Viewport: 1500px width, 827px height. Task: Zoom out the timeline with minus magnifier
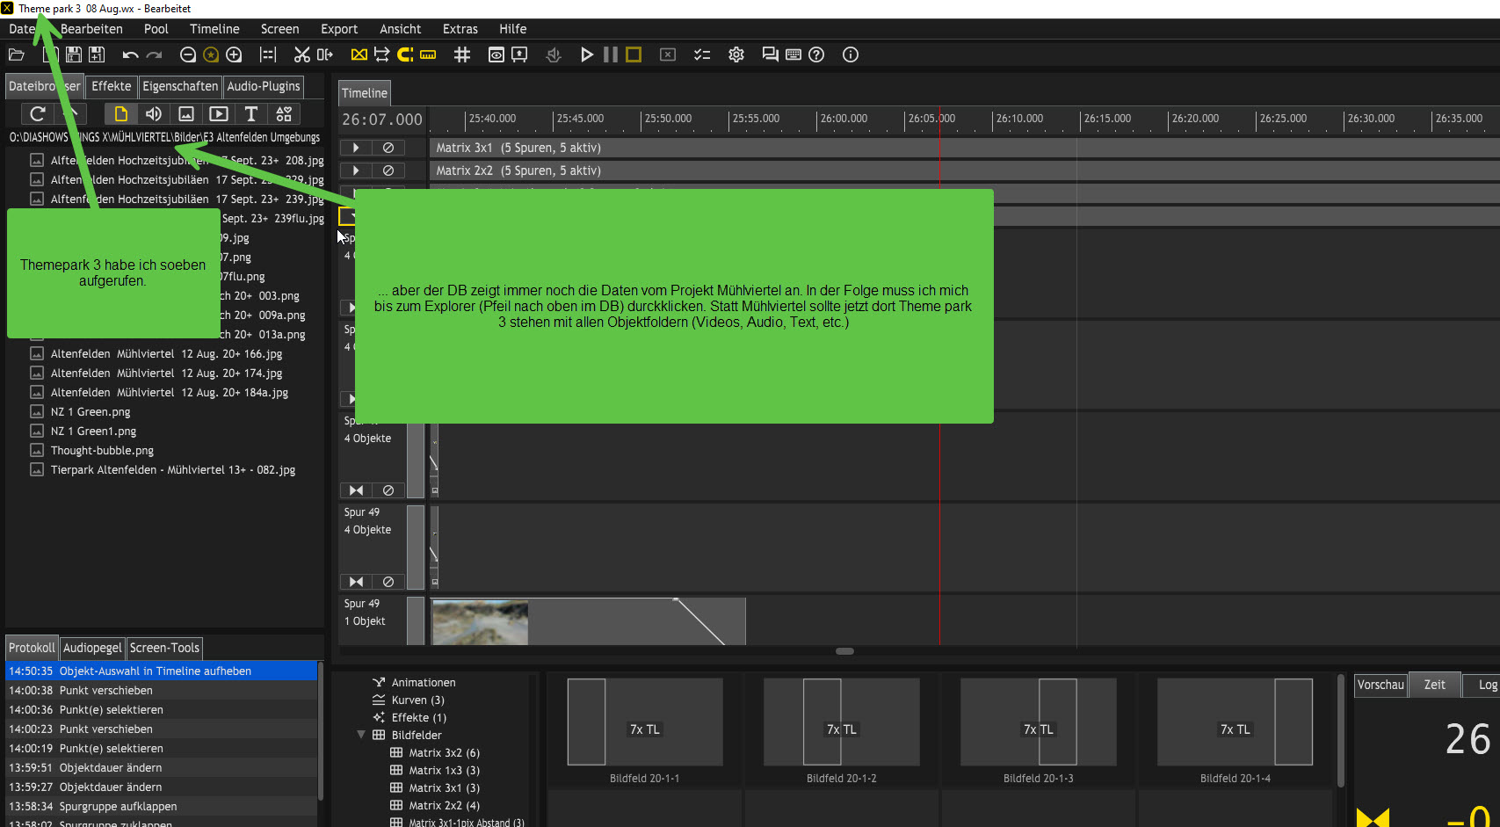(187, 54)
